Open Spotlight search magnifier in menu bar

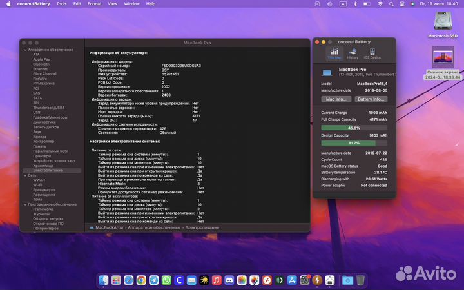pyautogui.click(x=391, y=4)
